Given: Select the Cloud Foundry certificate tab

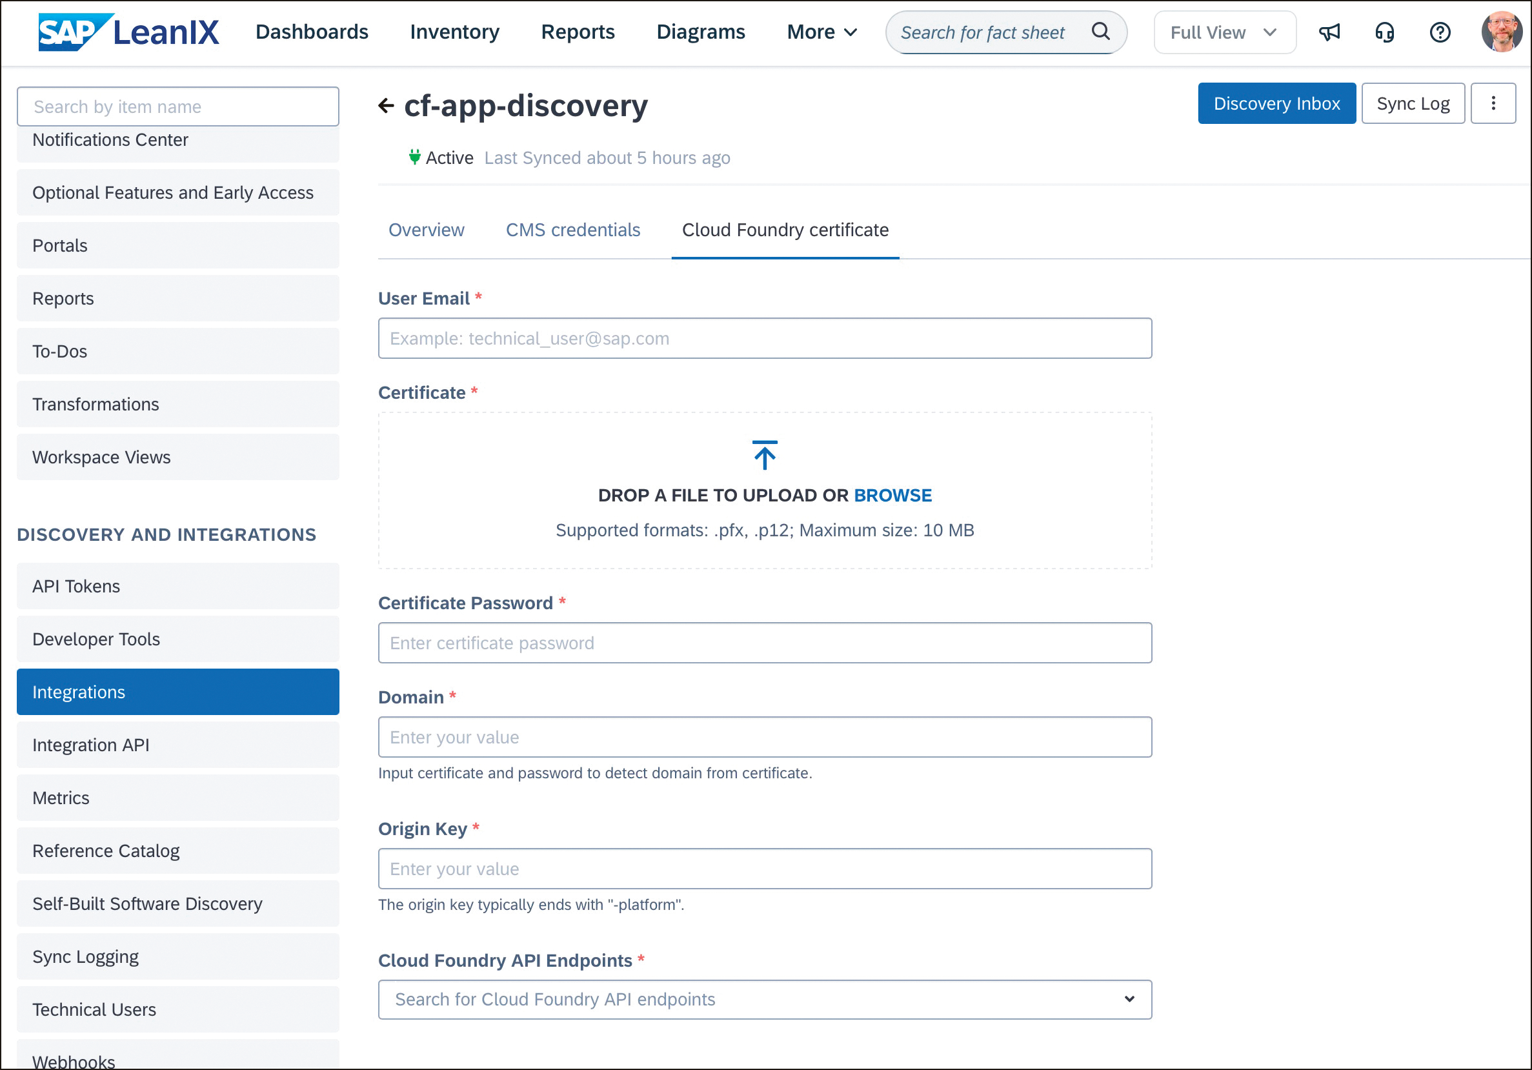Looking at the screenshot, I should (785, 230).
